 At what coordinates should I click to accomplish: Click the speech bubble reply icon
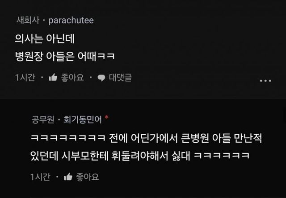pyautogui.click(x=101, y=78)
